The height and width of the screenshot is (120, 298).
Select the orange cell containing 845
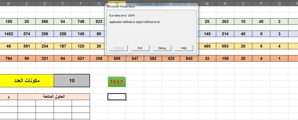point(189,59)
